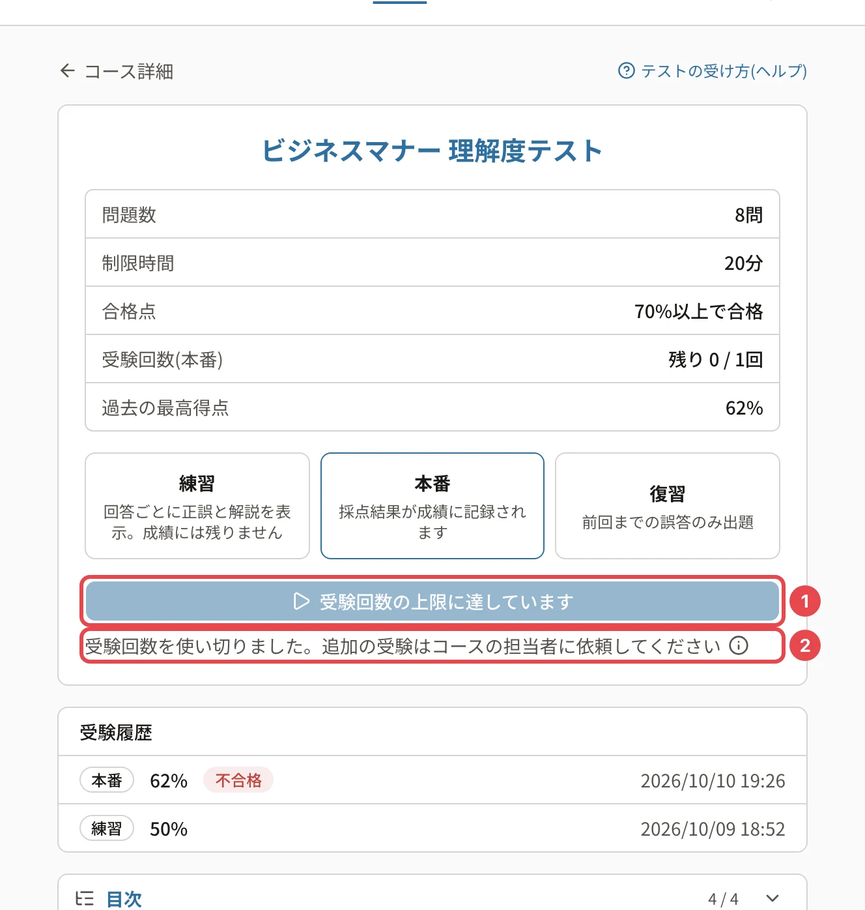Click the info icon after the retake notice
This screenshot has width=865, height=910.
[x=739, y=645]
